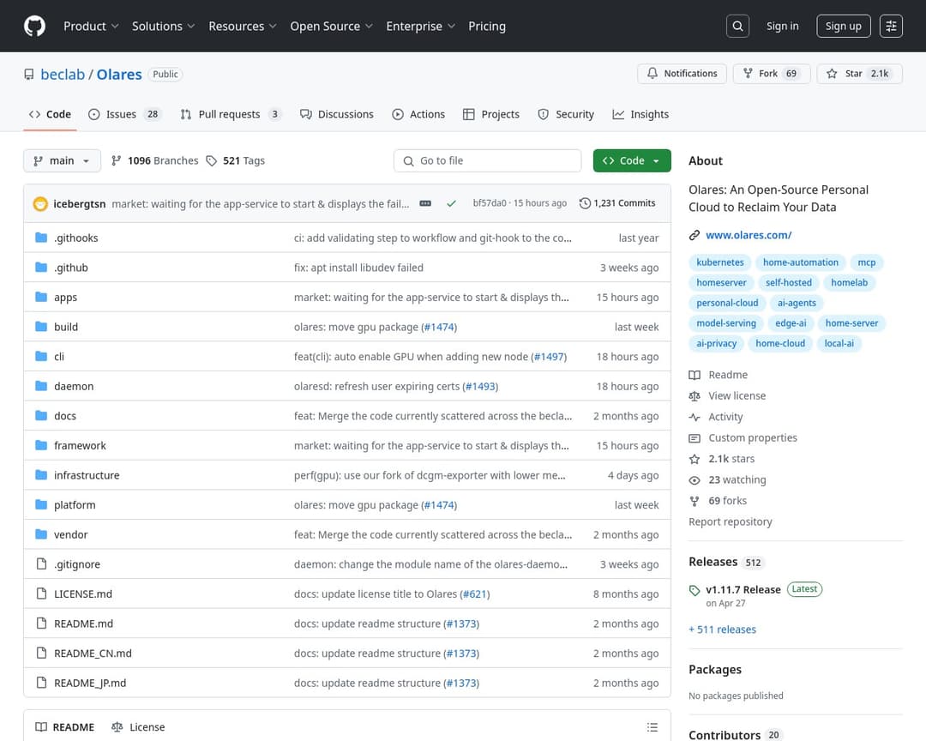The image size is (926, 741).
Task: Expand the Resources menu
Action: pos(242,26)
